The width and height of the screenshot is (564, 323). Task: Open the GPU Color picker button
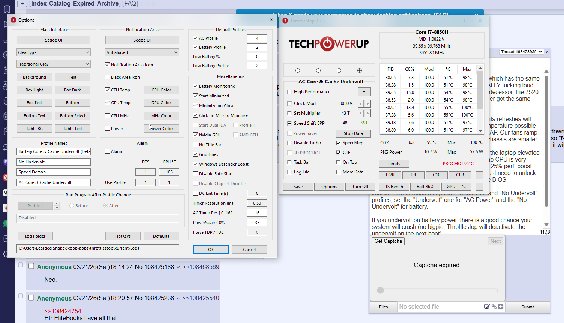(x=161, y=103)
